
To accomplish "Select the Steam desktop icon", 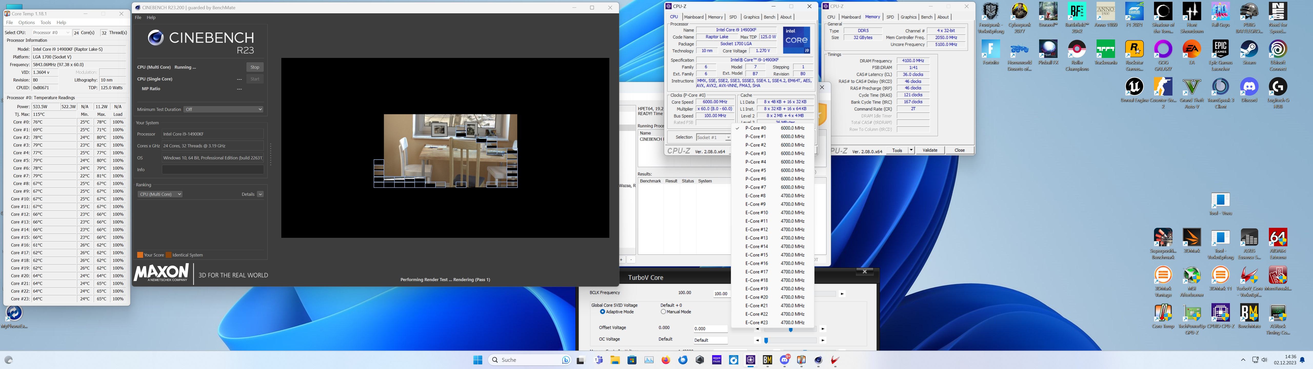I will 1249,53.
